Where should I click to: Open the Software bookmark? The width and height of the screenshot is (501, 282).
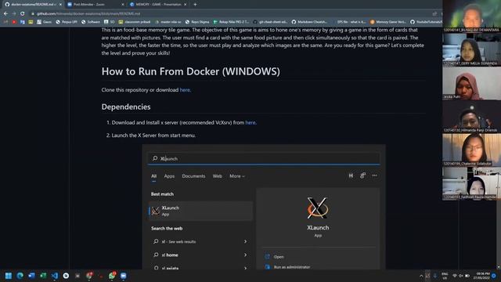[x=91, y=22]
